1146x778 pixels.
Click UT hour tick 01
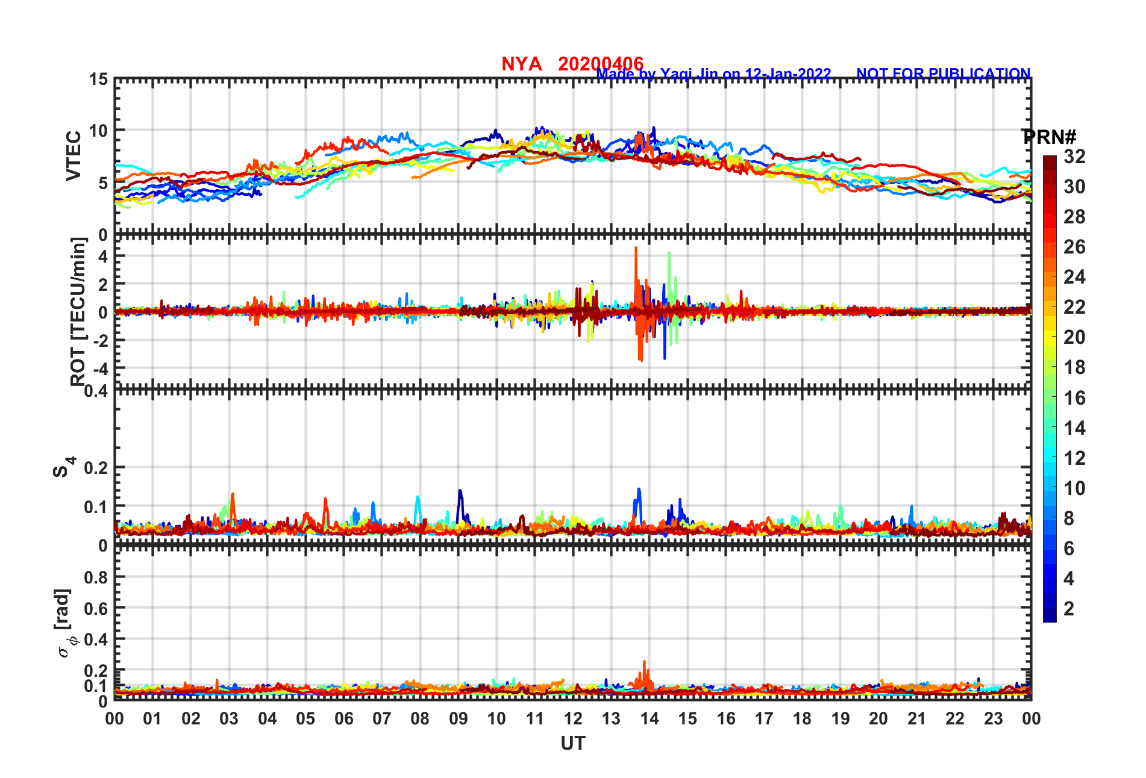tap(152, 719)
